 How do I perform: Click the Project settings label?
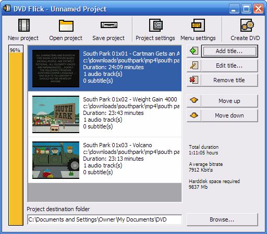(155, 38)
